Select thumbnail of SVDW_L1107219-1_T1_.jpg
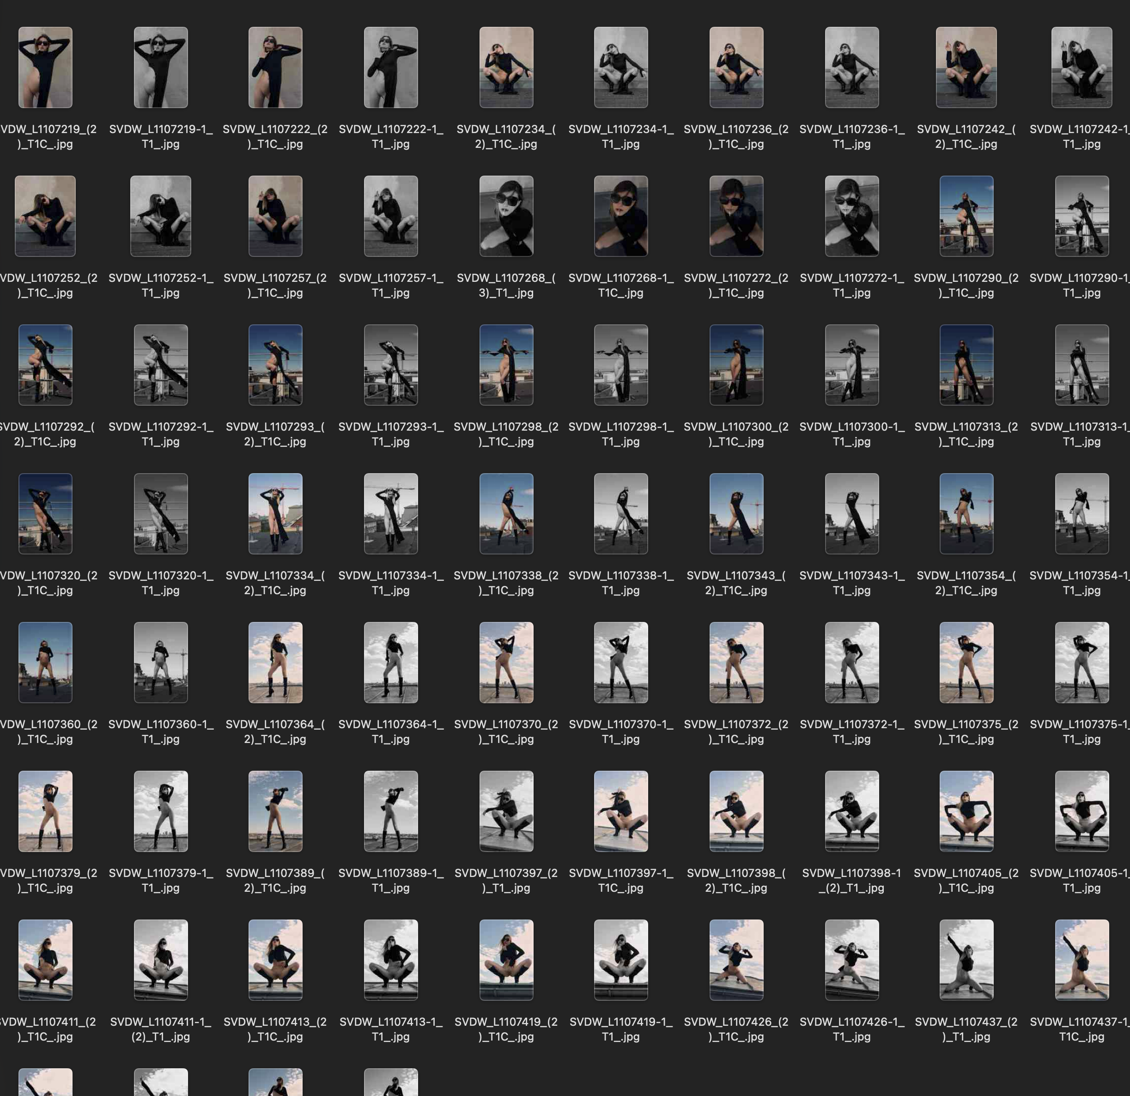 pos(161,67)
